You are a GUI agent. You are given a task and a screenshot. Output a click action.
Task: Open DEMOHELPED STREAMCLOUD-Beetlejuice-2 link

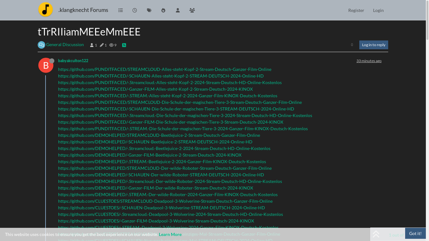pos(159,135)
